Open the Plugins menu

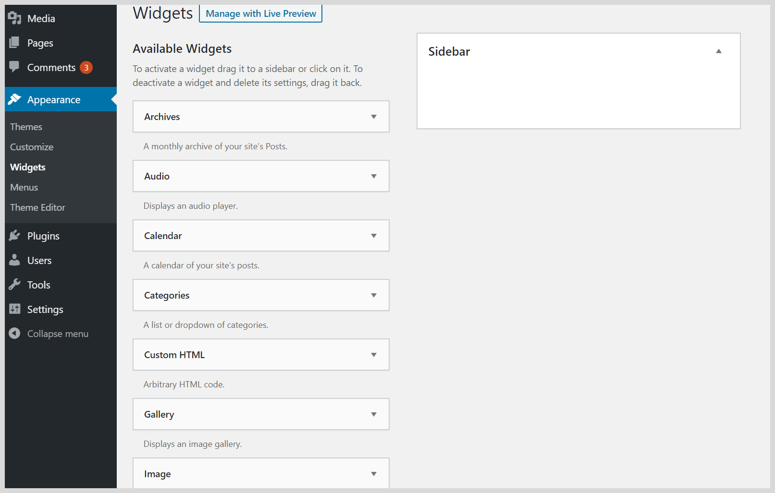point(61,236)
